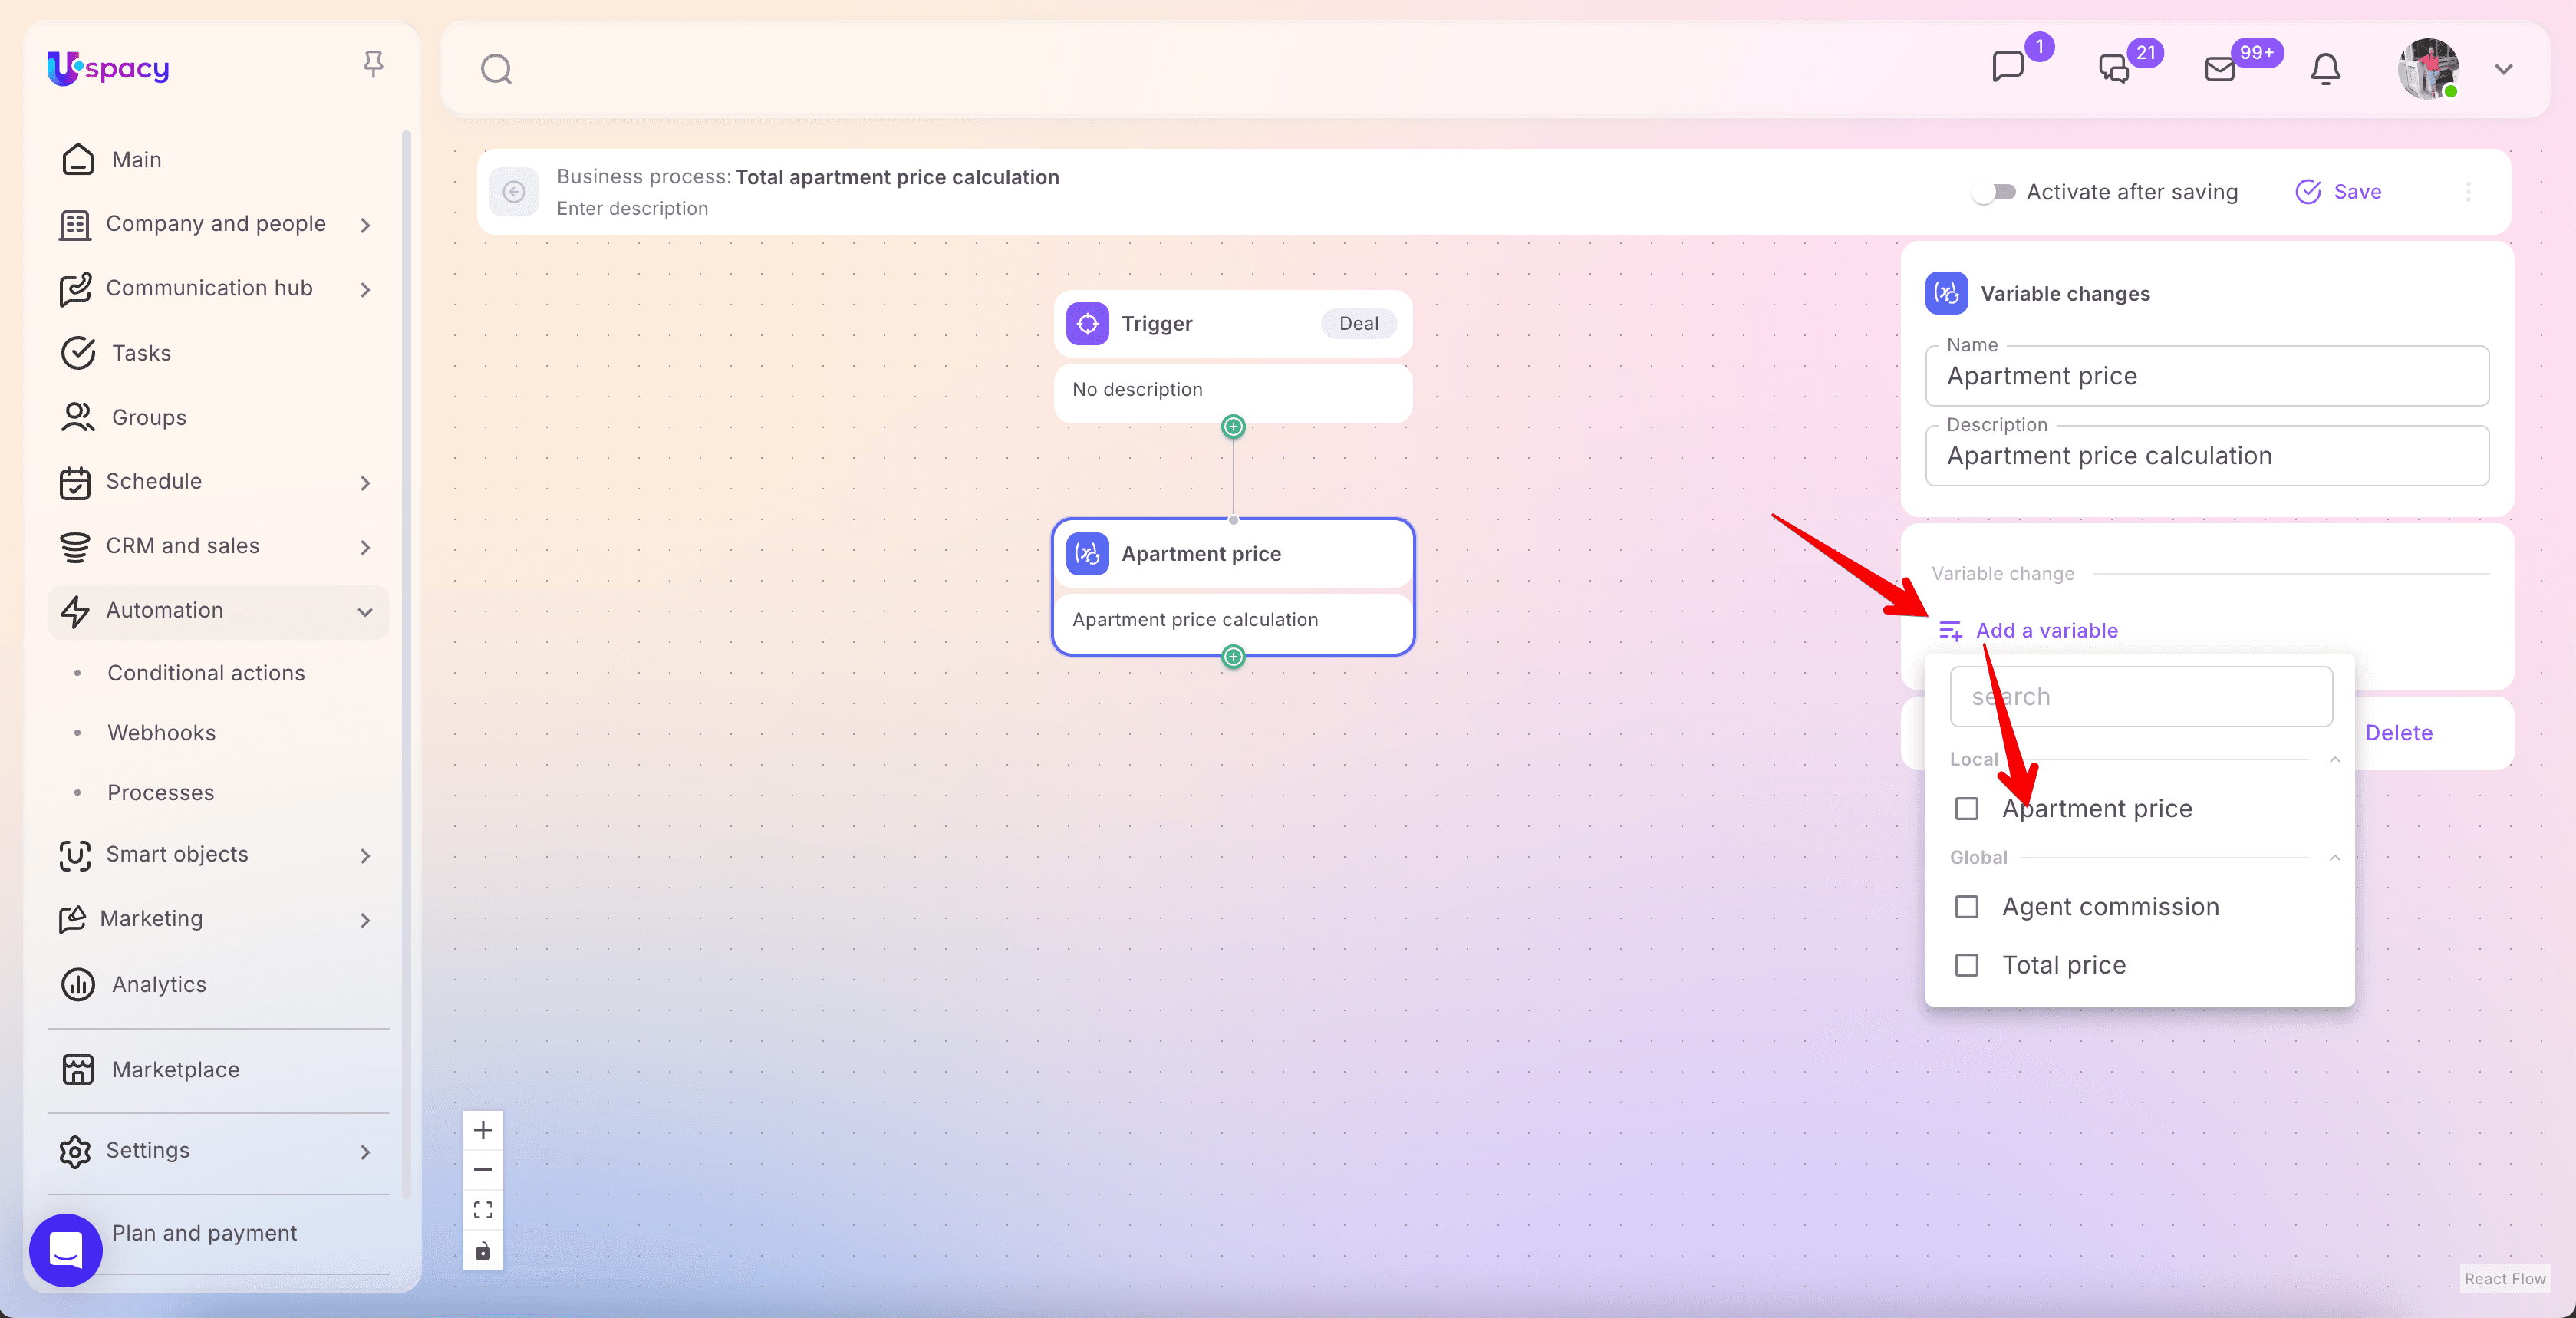Open Webhooks page

[162, 733]
